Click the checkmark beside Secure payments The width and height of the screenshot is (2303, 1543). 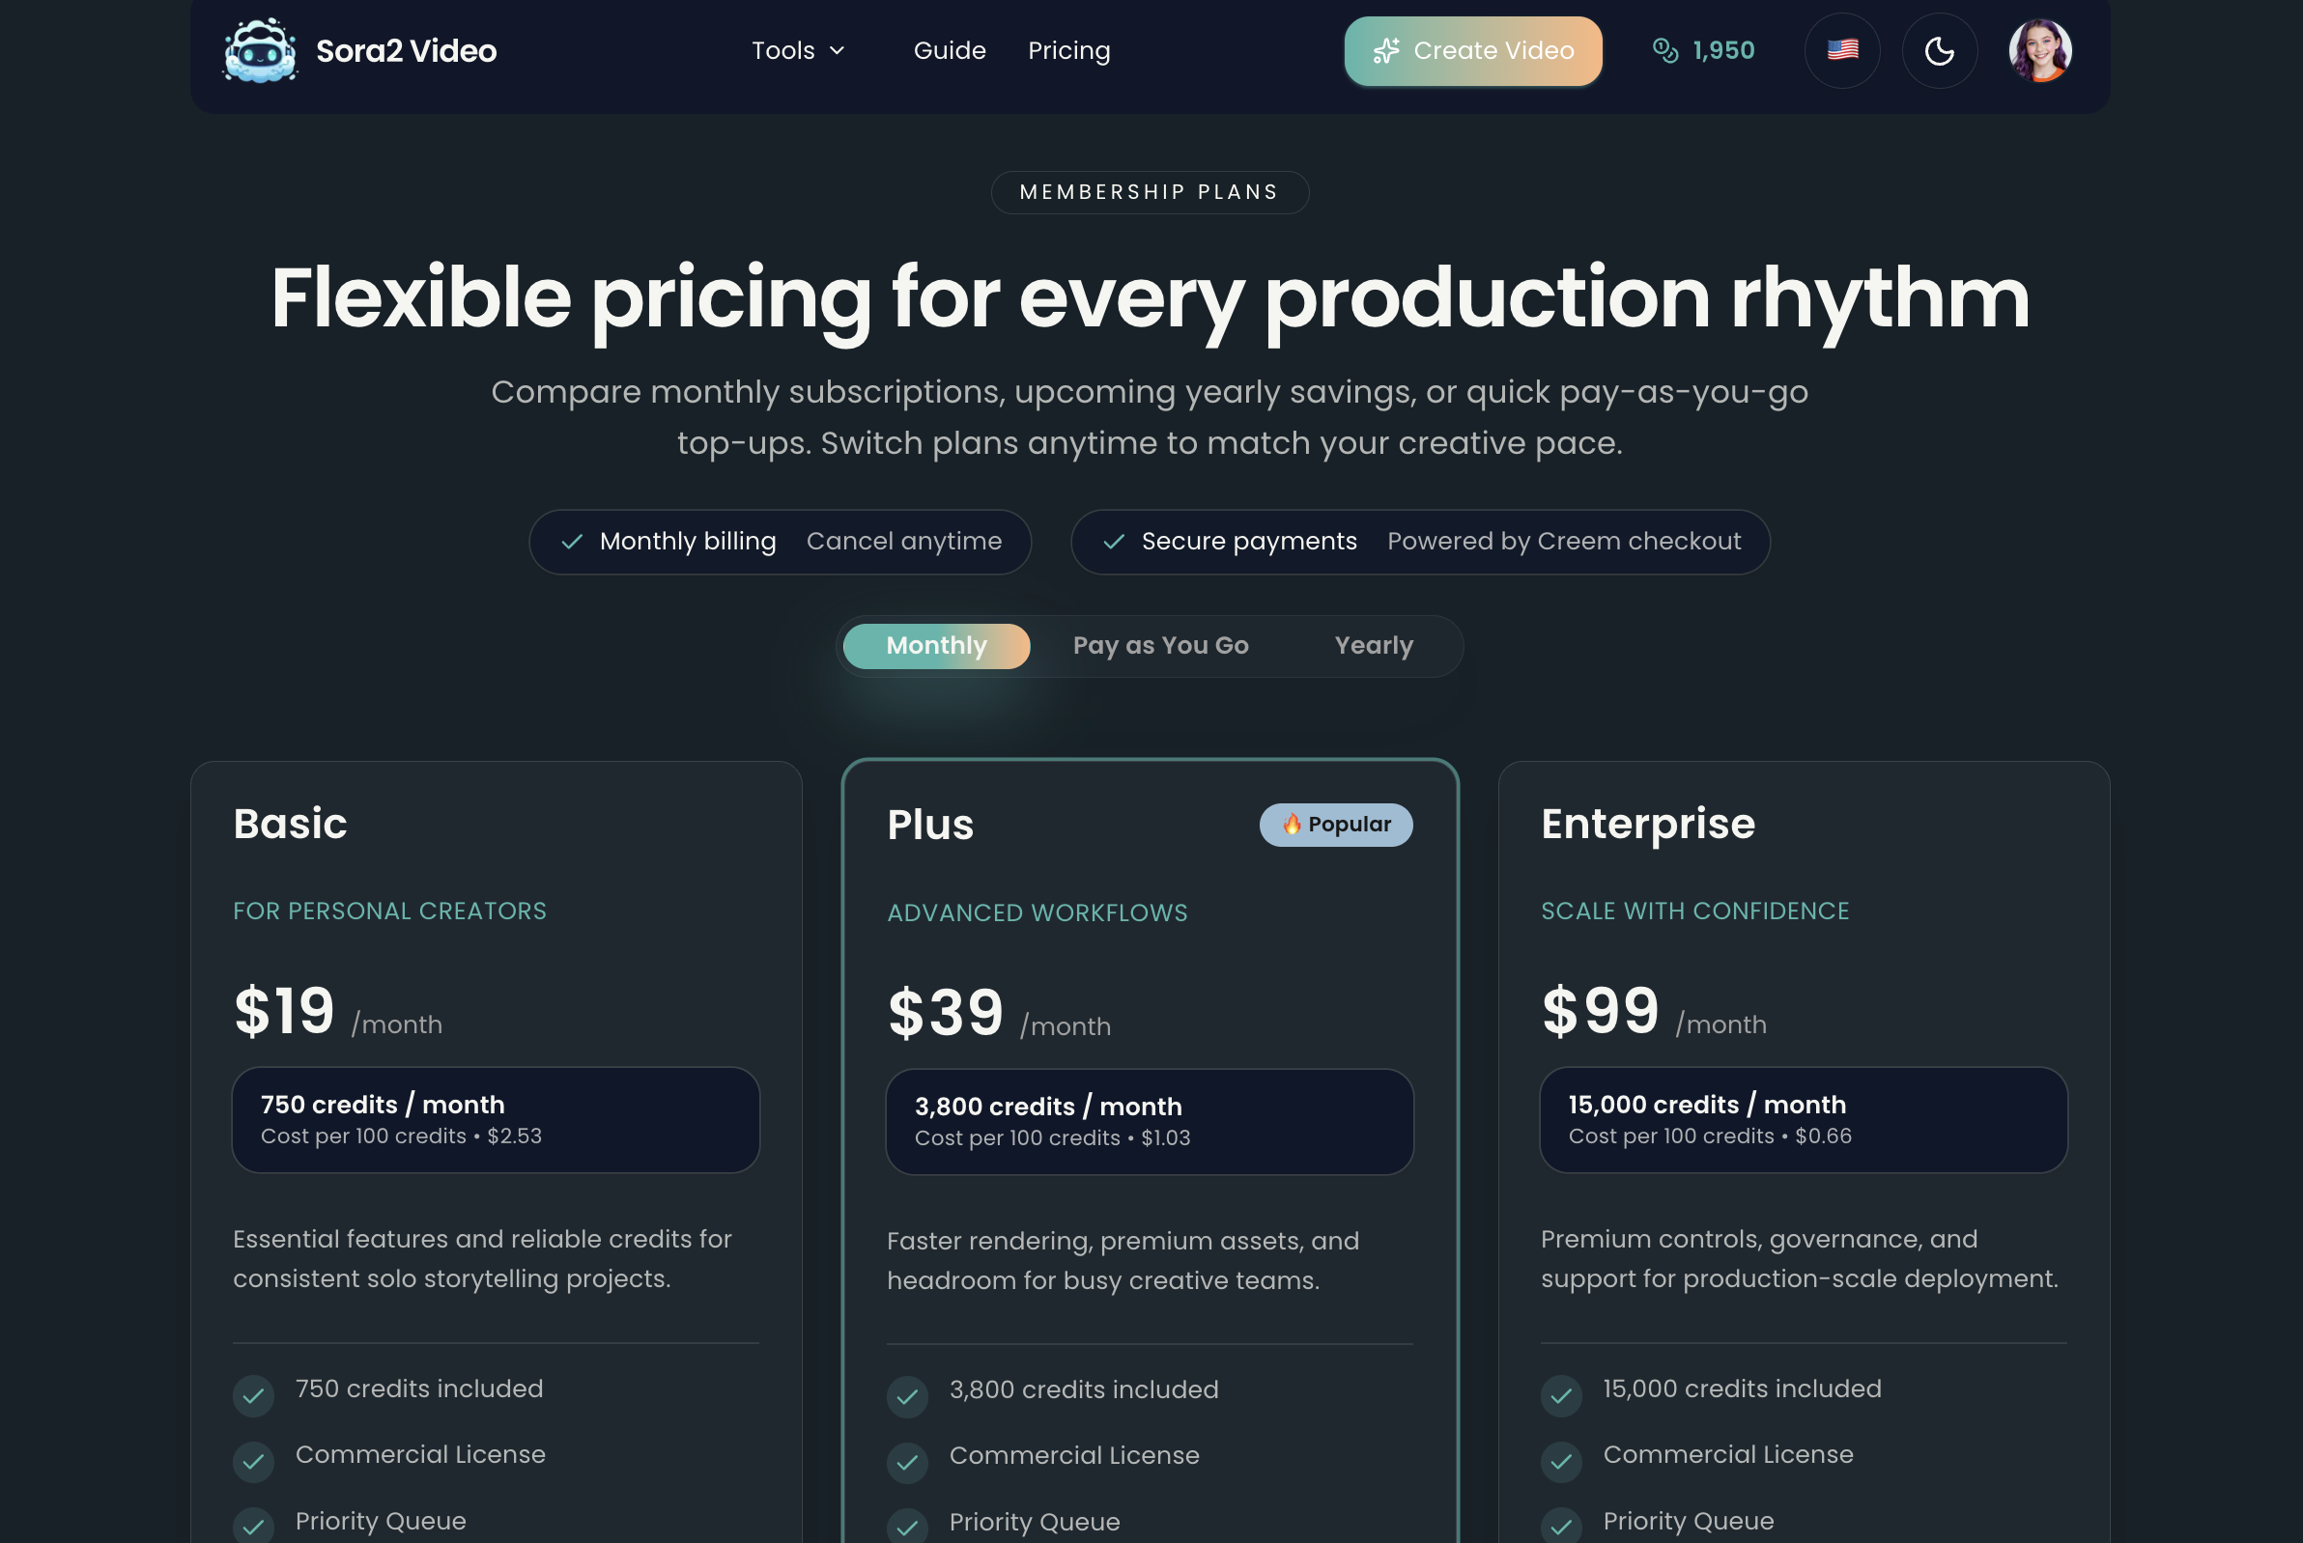[x=1114, y=542]
